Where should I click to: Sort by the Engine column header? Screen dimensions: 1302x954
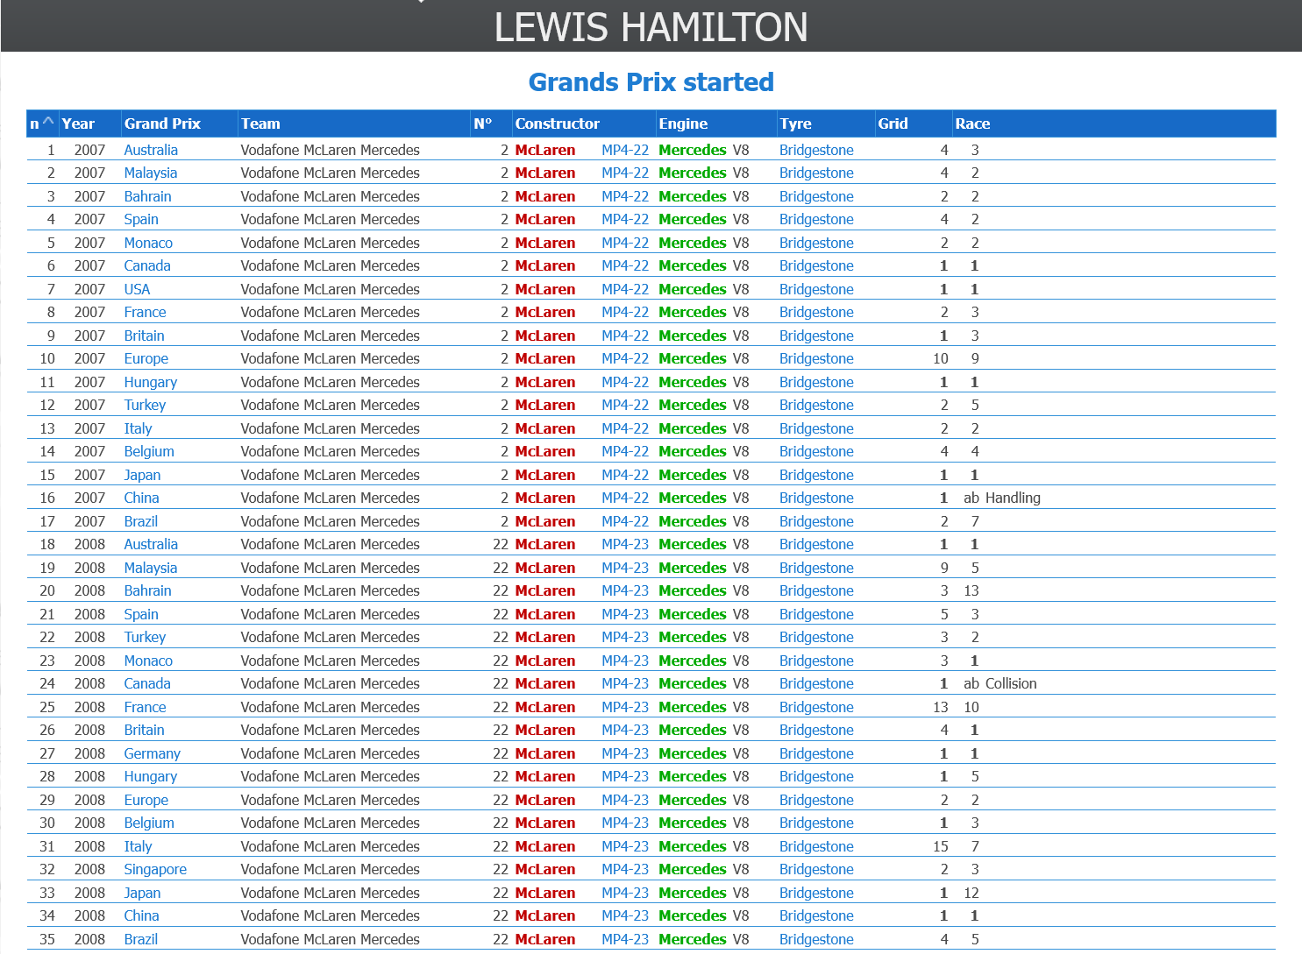pos(683,124)
